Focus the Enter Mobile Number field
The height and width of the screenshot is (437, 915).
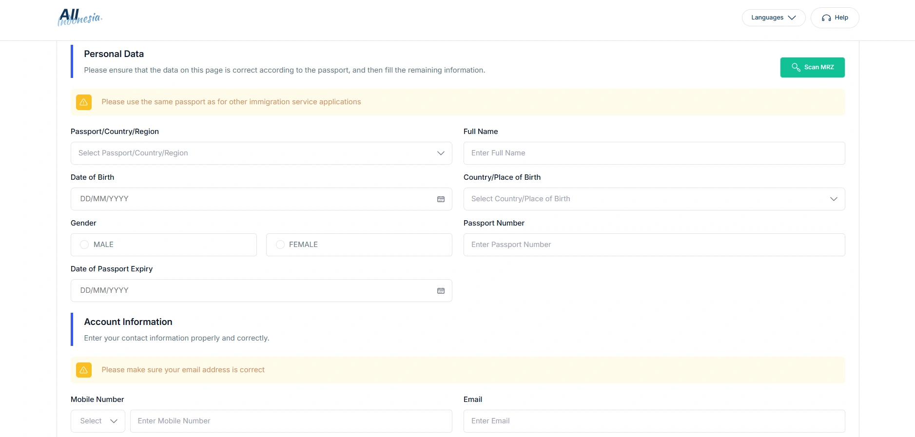click(291, 421)
